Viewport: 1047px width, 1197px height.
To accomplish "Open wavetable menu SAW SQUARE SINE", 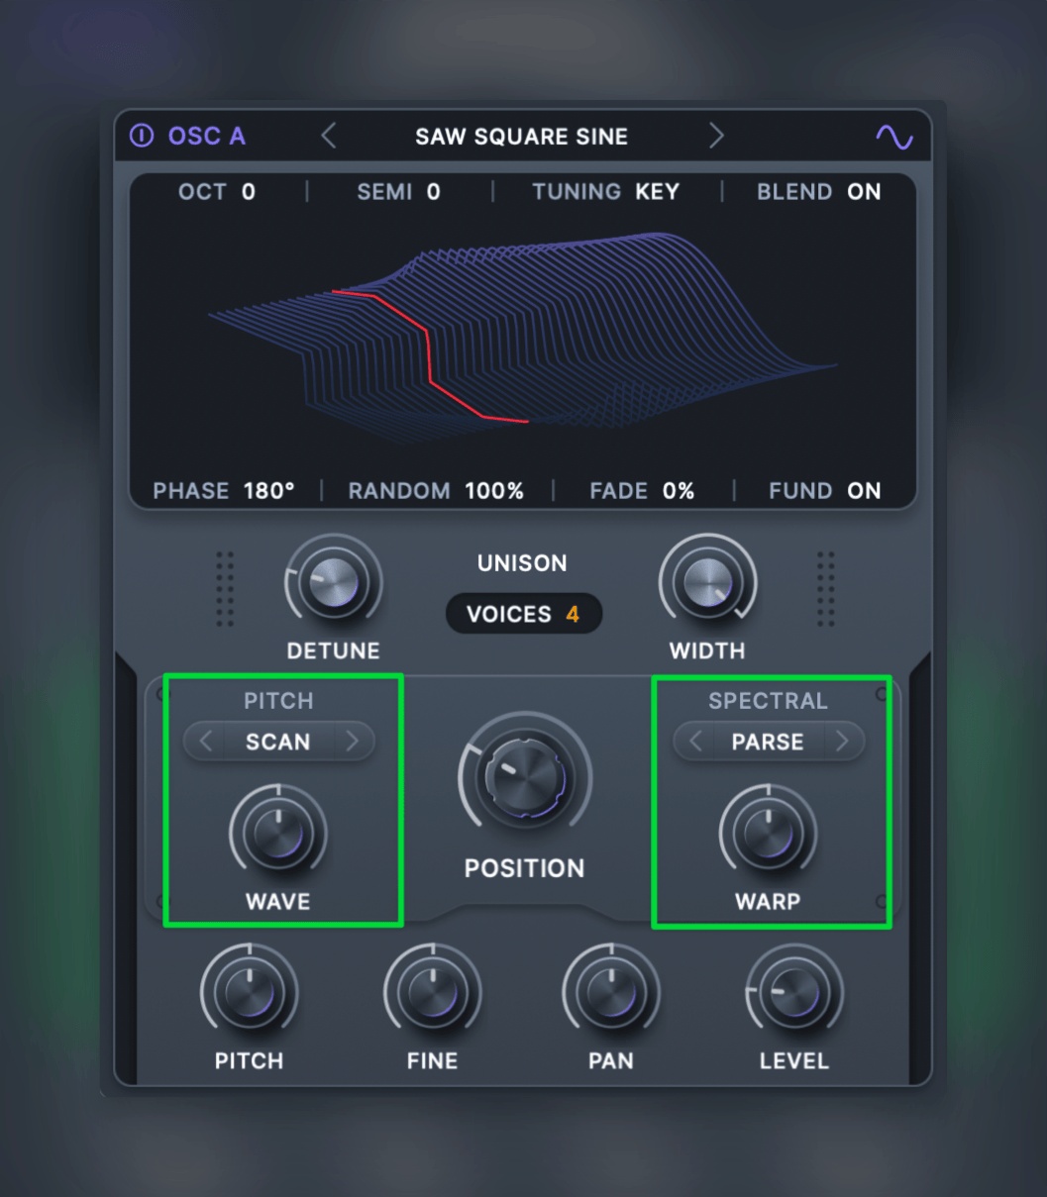I will pyautogui.click(x=521, y=137).
